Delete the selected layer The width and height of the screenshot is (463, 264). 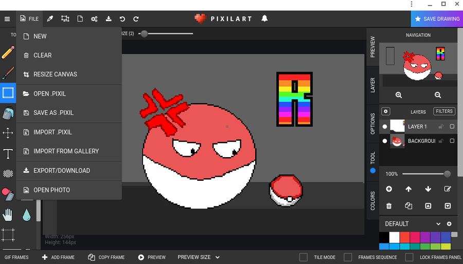(x=389, y=206)
